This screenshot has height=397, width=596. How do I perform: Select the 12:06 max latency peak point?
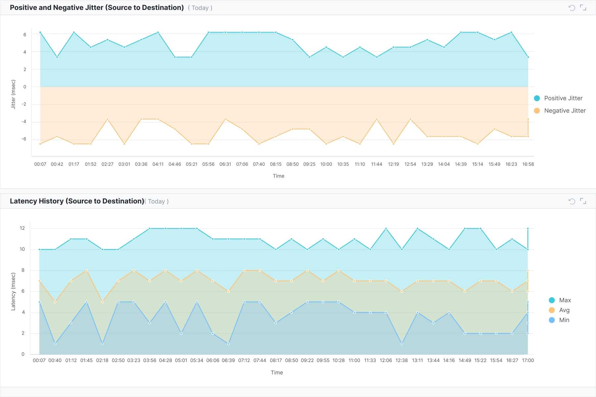point(386,228)
